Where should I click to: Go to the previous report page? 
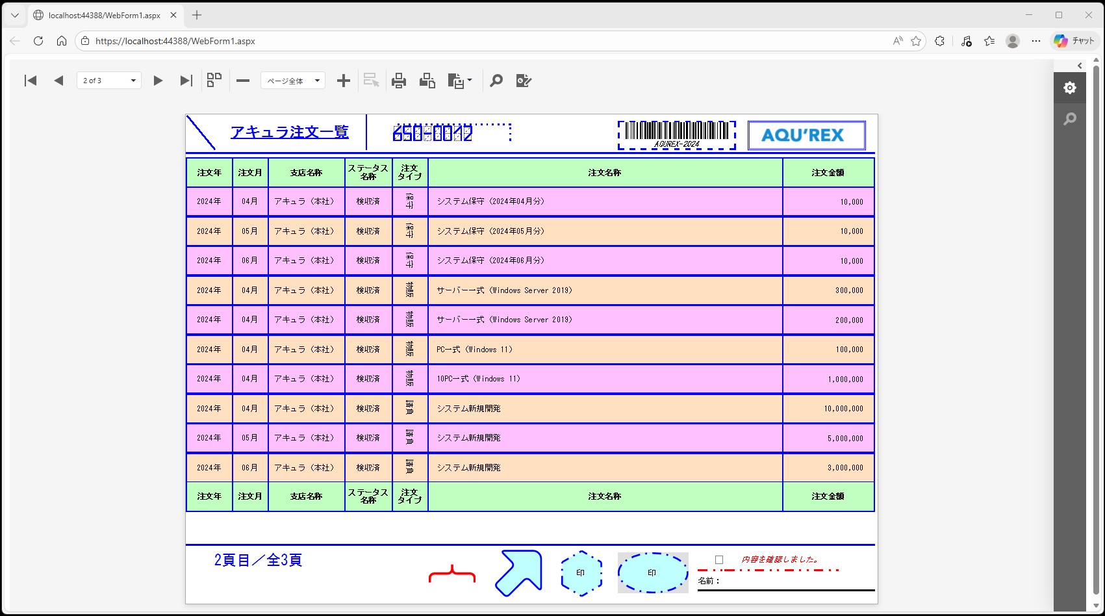[x=58, y=81]
